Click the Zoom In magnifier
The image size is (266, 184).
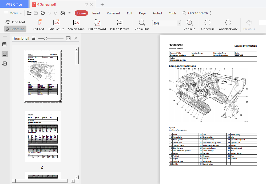tap(190, 25)
